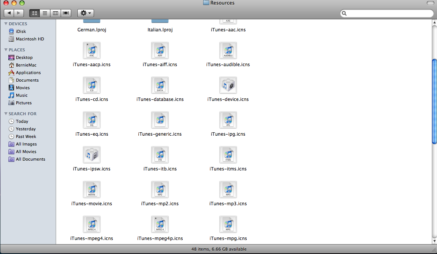Viewport: 437px width, 254px height.
Task: Select the iTunes-itb.icns file icon
Action: [x=160, y=155]
